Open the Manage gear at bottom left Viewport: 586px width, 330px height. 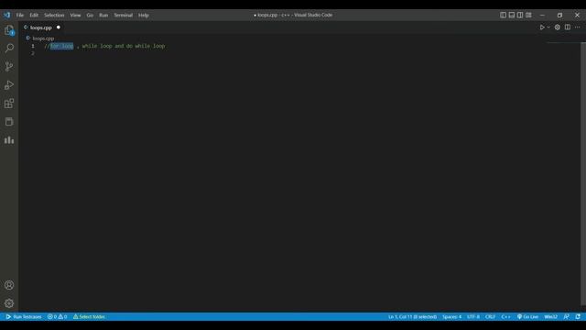(9, 303)
